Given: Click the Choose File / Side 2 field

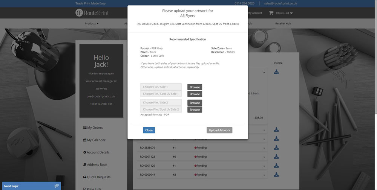Looking at the screenshot, I should [x=161, y=102].
